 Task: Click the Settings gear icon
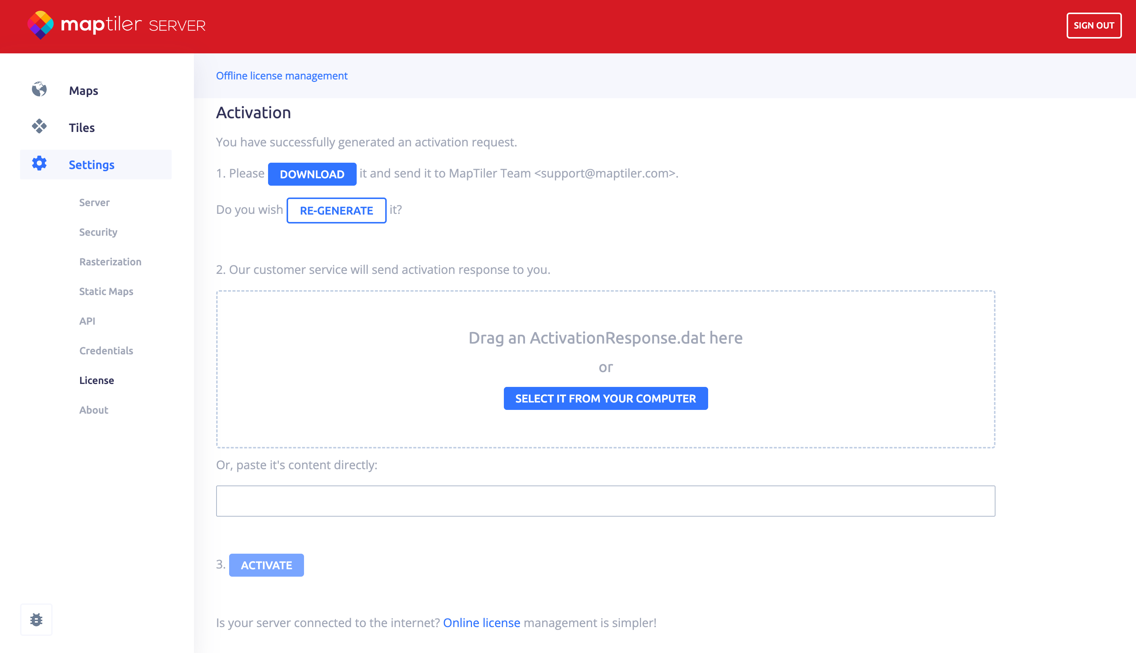coord(39,164)
